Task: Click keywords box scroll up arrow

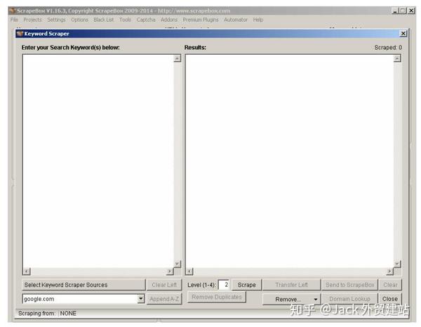Action: pyautogui.click(x=178, y=58)
